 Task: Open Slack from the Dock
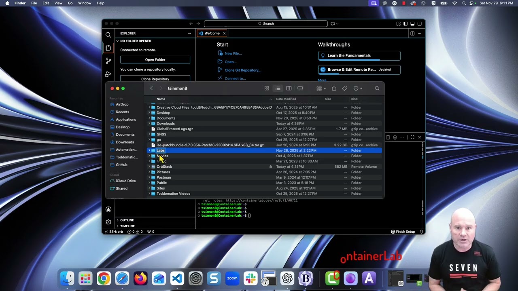coord(251,278)
